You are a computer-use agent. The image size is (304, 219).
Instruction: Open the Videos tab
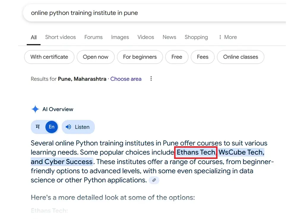(146, 37)
